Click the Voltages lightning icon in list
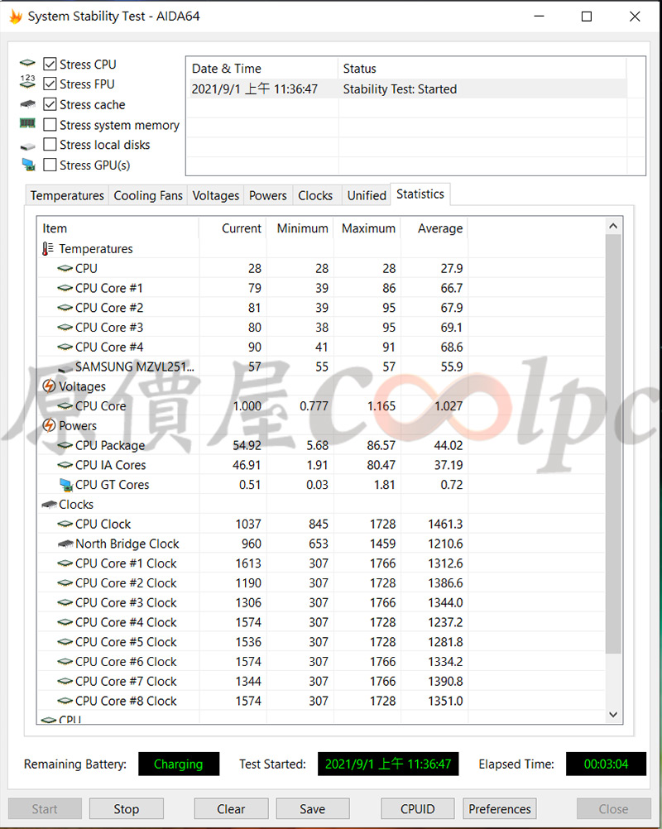Image resolution: width=662 pixels, height=829 pixels. coord(49,386)
